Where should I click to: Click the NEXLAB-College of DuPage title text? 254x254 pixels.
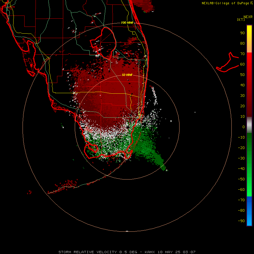tap(225, 3)
